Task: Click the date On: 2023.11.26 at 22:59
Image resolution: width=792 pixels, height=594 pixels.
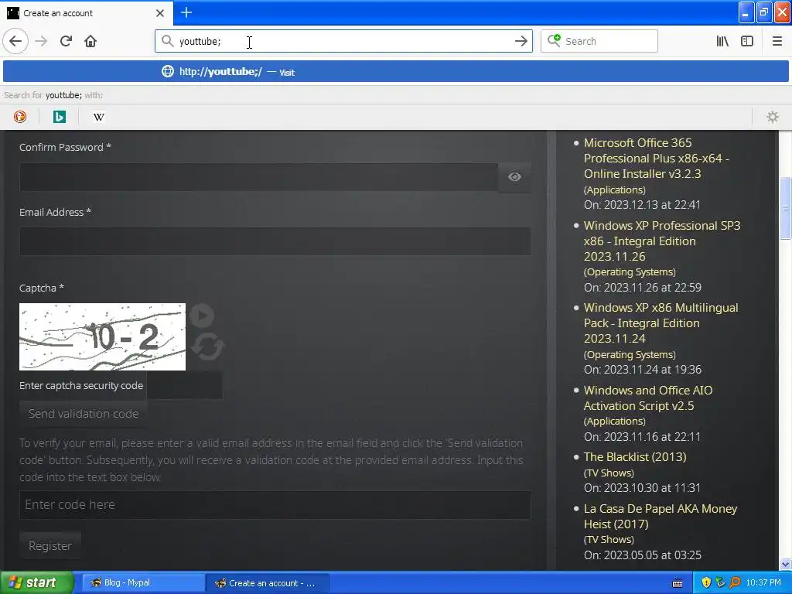Action: click(643, 288)
